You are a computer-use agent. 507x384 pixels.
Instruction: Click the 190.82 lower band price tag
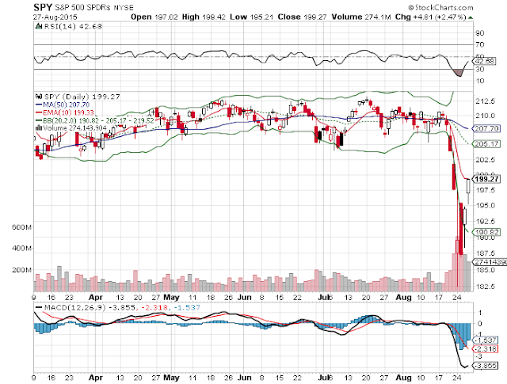click(x=486, y=232)
